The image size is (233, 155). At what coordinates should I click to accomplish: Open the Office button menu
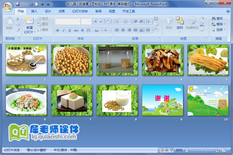click(8, 7)
